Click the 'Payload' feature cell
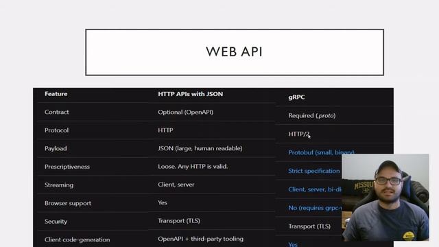Image resolution: width=439 pixels, height=247 pixels. (56, 148)
